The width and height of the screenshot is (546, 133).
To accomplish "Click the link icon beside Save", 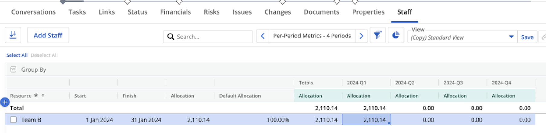I will [x=543, y=37].
